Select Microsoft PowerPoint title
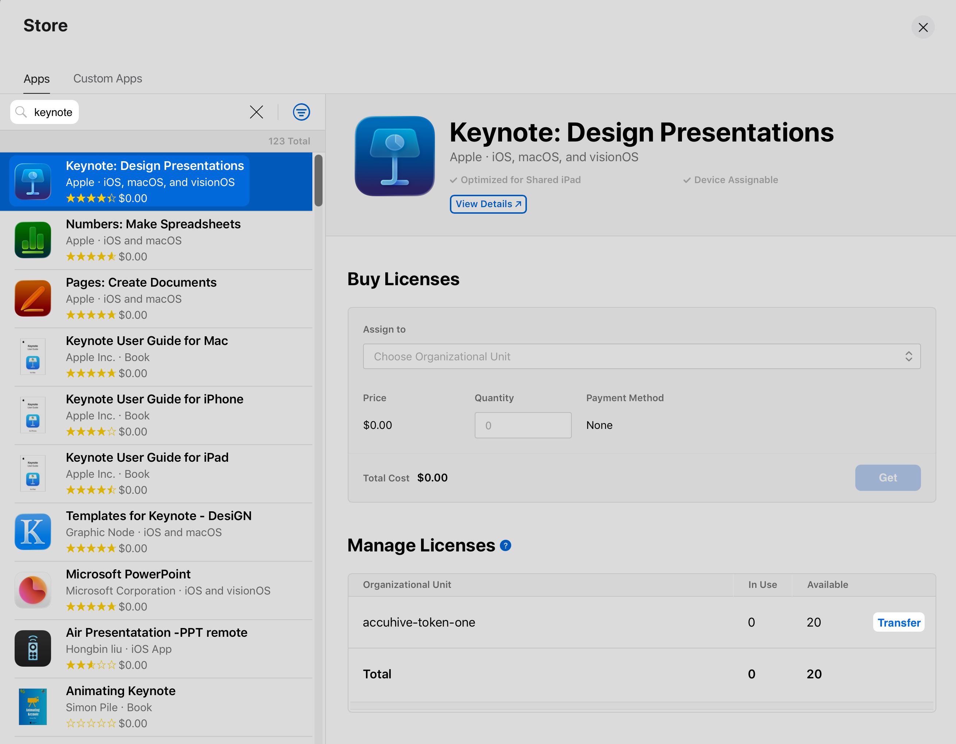Viewport: 956px width, 744px height. [x=128, y=574]
